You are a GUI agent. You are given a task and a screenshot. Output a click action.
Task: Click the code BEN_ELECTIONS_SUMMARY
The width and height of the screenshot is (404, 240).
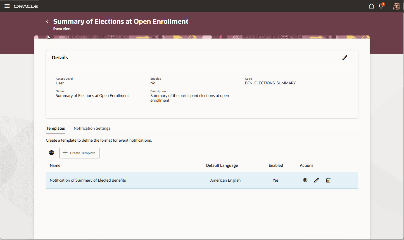pyautogui.click(x=270, y=83)
